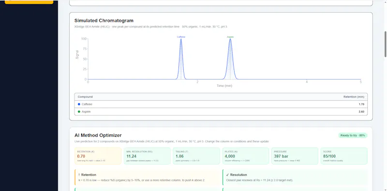Click the Time (min) axis label
387x191 pixels.
tap(224, 86)
